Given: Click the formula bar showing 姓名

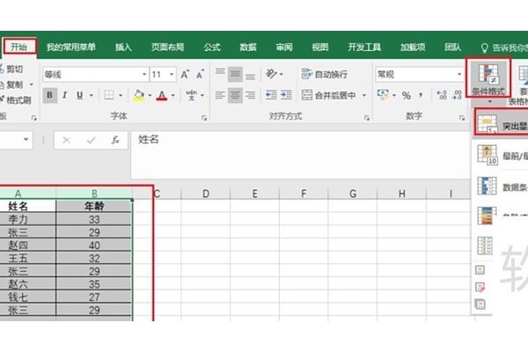Looking at the screenshot, I should click(x=300, y=154).
